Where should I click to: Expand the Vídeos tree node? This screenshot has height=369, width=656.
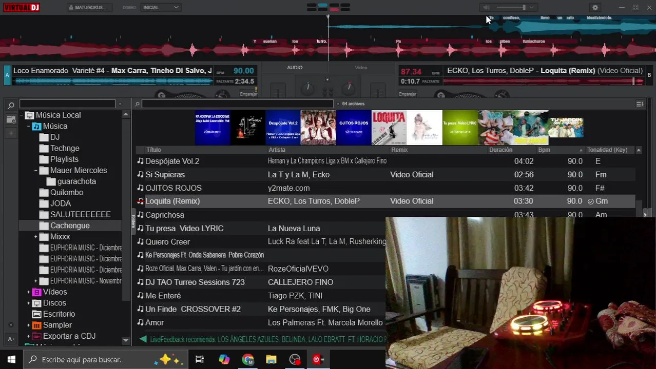point(29,292)
